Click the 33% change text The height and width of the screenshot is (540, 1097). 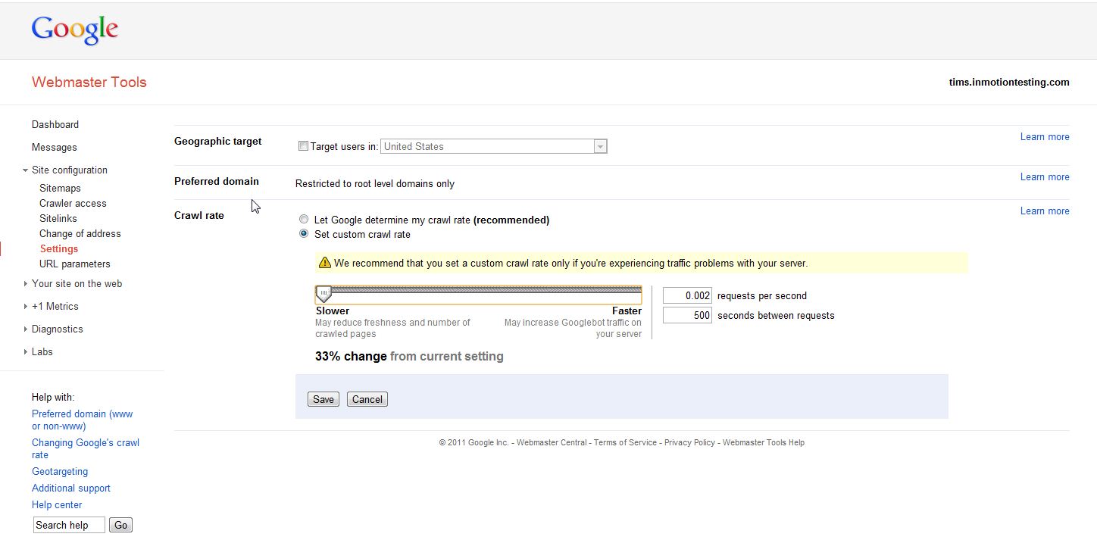tap(351, 356)
